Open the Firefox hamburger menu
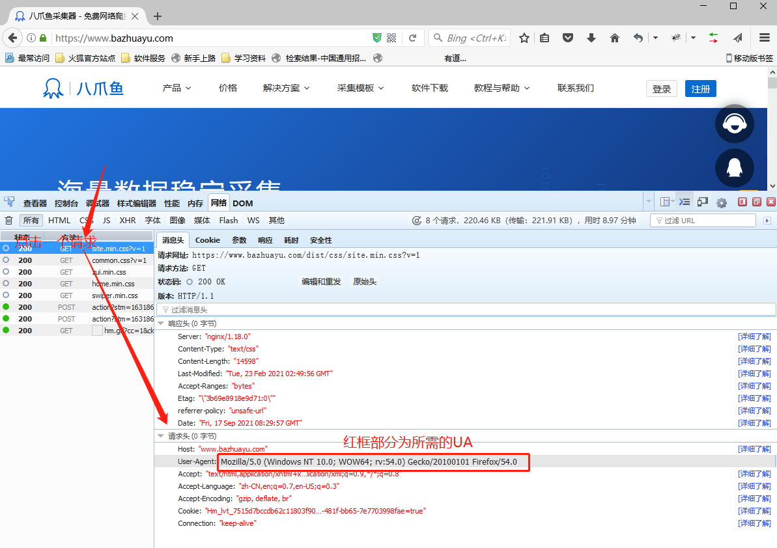The height and width of the screenshot is (548, 777). tap(765, 38)
